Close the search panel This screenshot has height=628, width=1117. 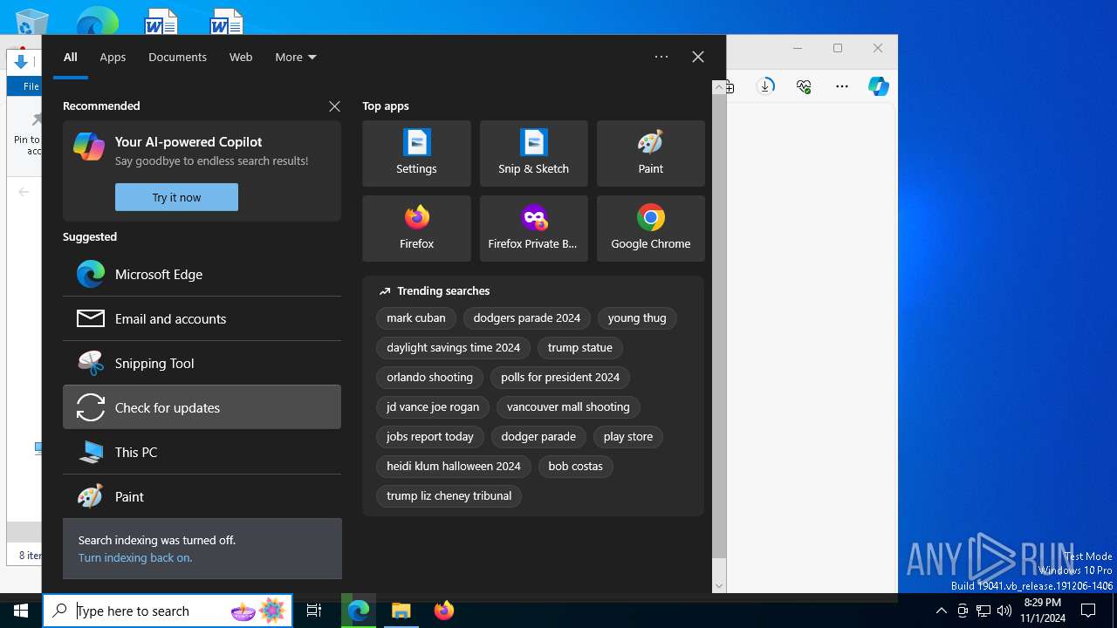coord(698,57)
